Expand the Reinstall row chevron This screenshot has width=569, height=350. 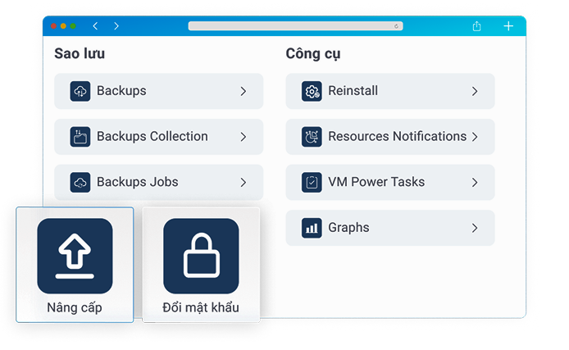click(x=475, y=91)
